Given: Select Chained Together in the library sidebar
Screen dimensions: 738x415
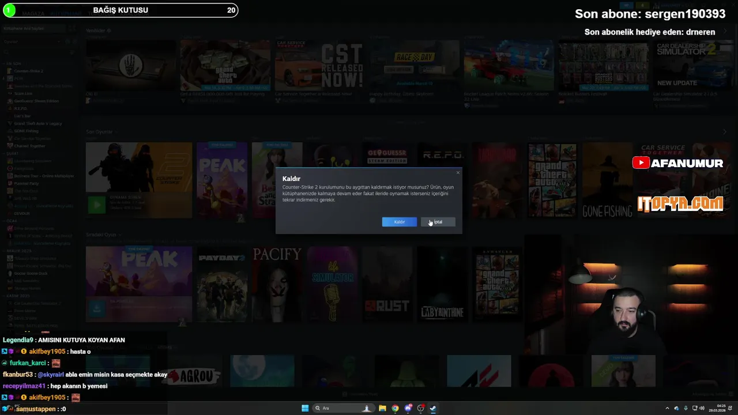Looking at the screenshot, I should (29, 146).
